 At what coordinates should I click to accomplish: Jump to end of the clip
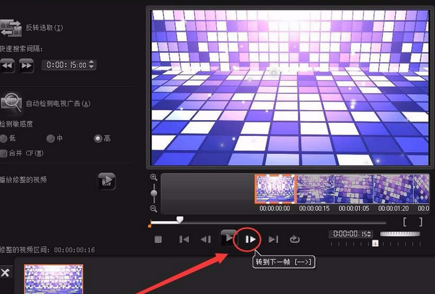(x=273, y=239)
